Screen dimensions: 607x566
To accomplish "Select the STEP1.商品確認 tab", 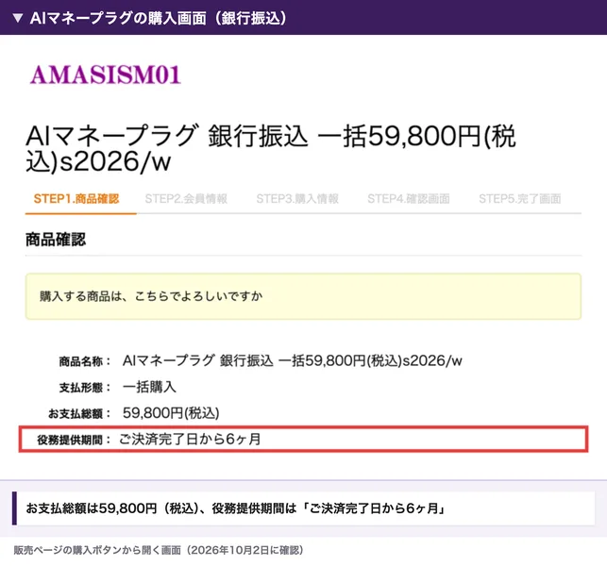I will click(x=76, y=199).
